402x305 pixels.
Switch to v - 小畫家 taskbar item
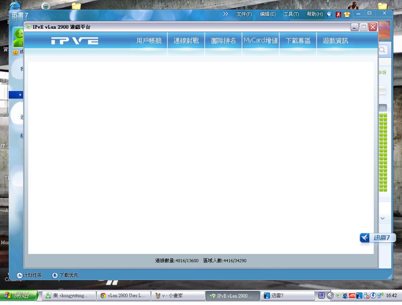point(178,296)
